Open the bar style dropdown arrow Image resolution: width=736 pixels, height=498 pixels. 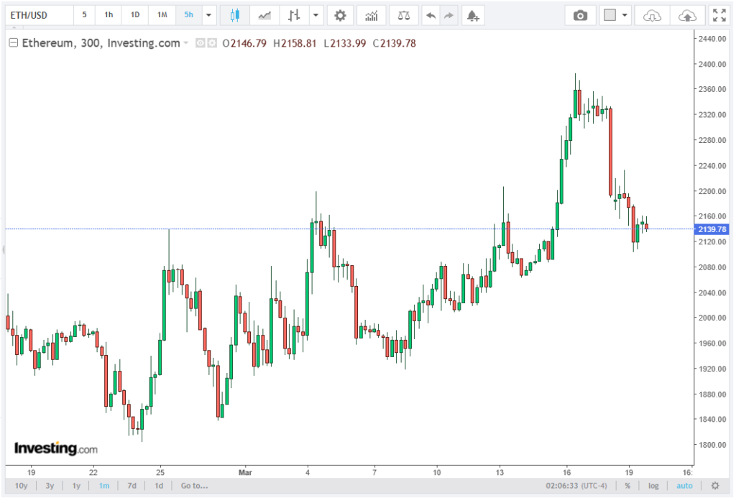coord(316,15)
